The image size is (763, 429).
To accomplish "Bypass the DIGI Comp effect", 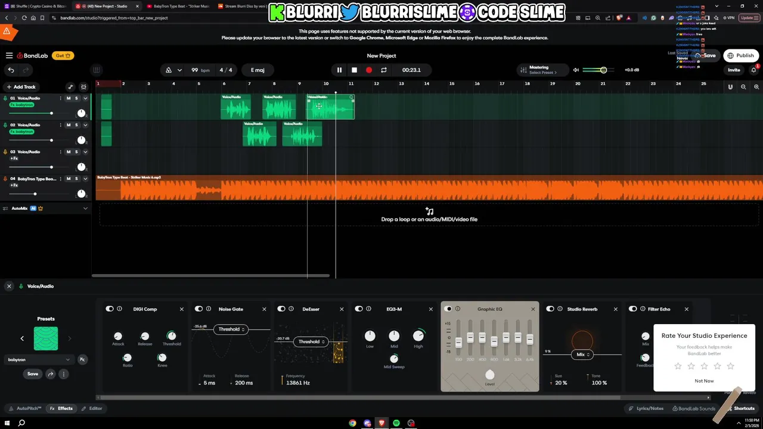I will click(x=110, y=309).
